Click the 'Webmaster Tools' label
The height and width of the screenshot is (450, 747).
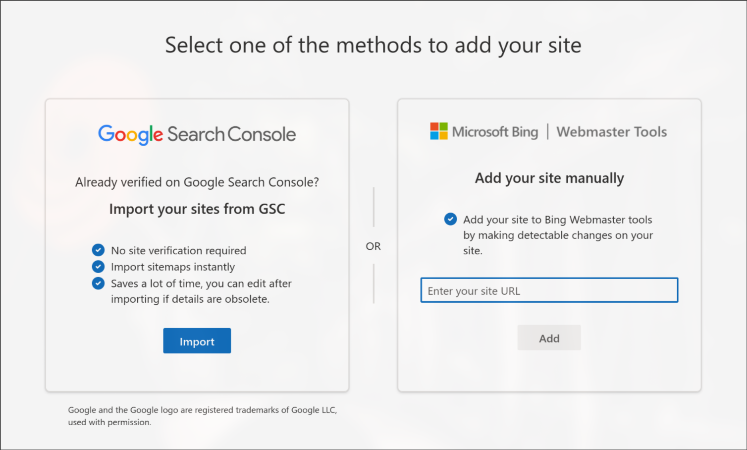[612, 132]
